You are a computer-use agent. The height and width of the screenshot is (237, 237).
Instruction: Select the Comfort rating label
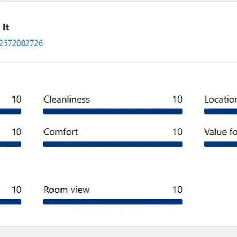(60, 132)
